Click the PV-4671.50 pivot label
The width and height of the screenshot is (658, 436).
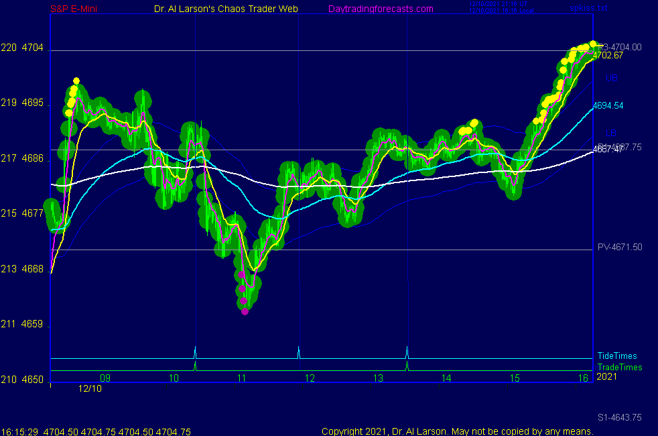[620, 247]
